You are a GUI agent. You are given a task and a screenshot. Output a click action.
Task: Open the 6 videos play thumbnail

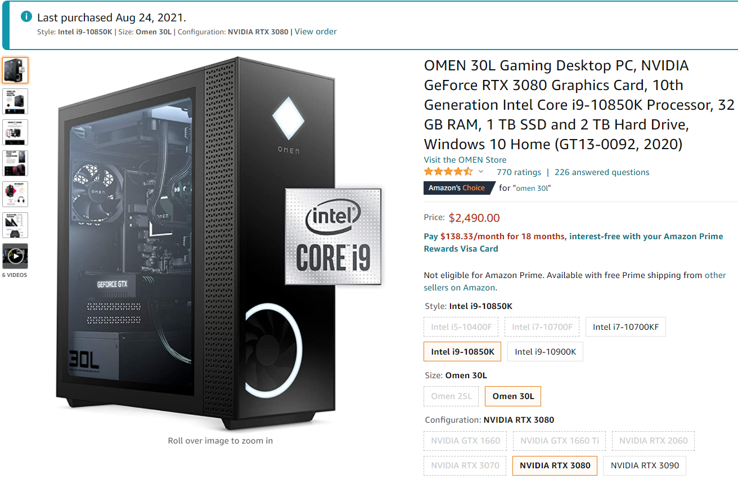pos(15,256)
